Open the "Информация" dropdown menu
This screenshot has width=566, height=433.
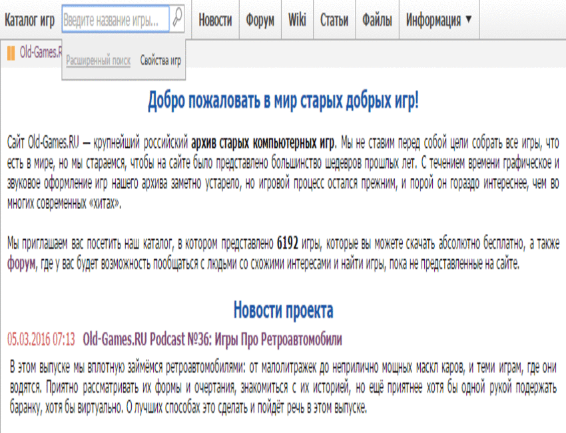point(433,20)
